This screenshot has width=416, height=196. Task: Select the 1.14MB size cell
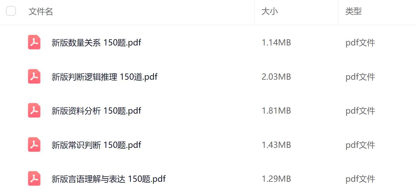pos(276,43)
